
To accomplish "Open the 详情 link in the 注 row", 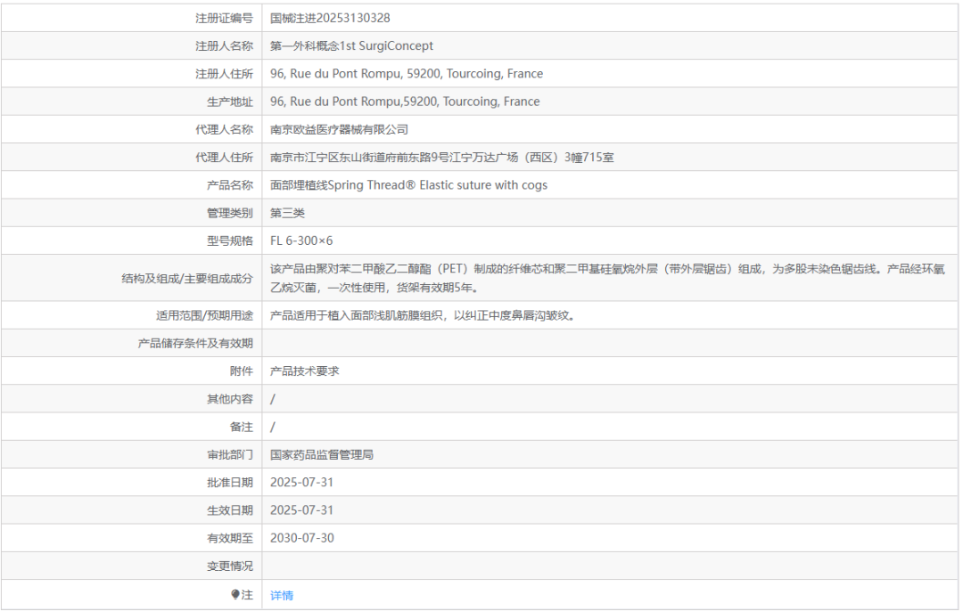I will coord(281,595).
